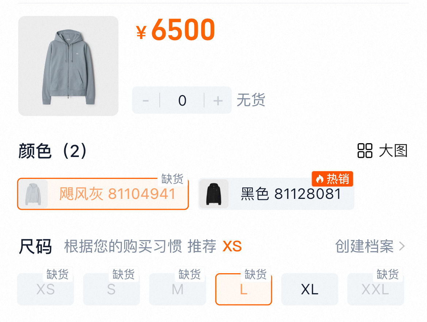This screenshot has height=322, width=427.
Task: Click the recommended XS size text
Action: pos(232,246)
